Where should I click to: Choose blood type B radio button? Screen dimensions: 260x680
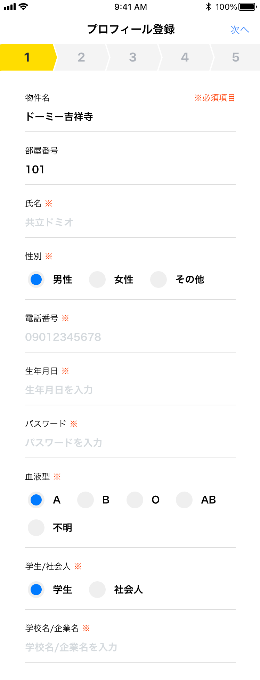pyautogui.click(x=86, y=500)
